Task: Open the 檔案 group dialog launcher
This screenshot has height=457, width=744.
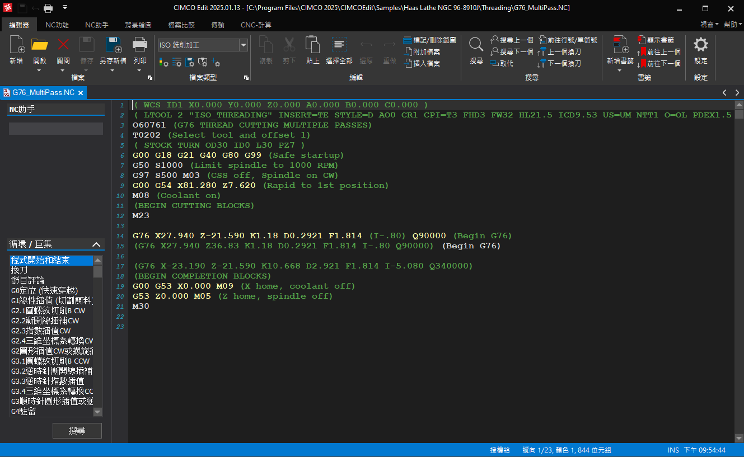Action: click(x=149, y=78)
